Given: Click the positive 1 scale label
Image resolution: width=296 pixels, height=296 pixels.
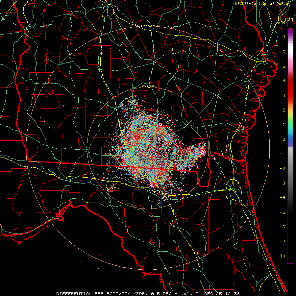Looking at the screenshot, I should tap(284, 125).
